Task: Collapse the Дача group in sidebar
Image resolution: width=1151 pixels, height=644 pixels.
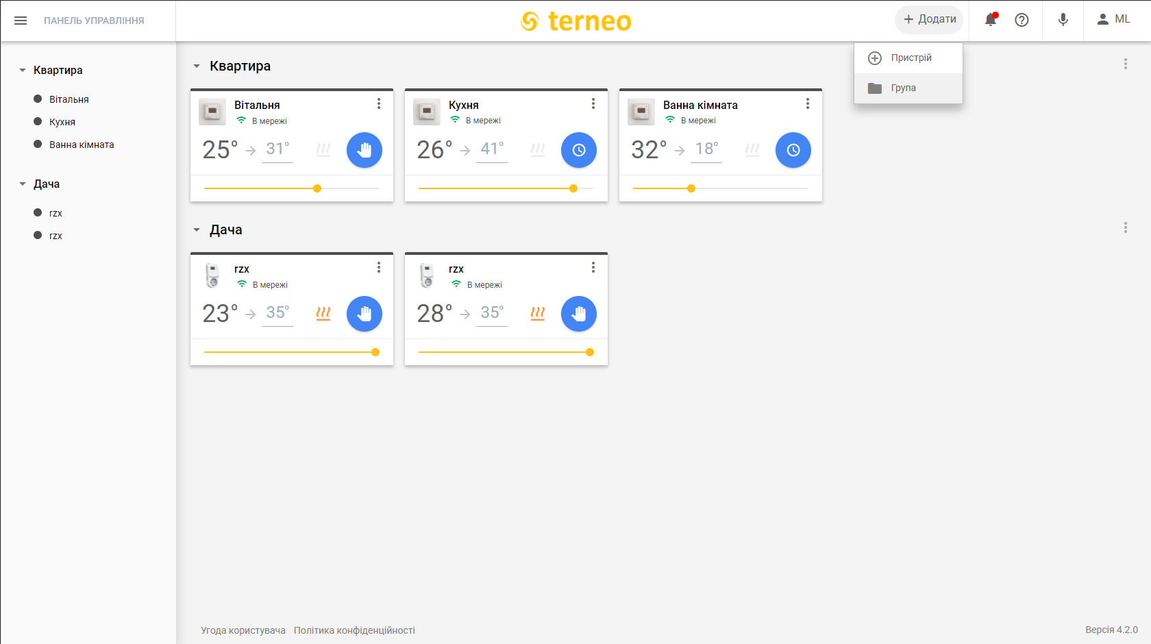Action: 23,184
